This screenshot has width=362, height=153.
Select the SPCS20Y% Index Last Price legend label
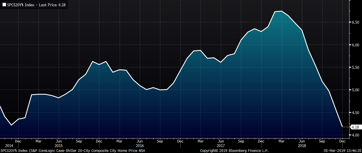click(x=36, y=5)
